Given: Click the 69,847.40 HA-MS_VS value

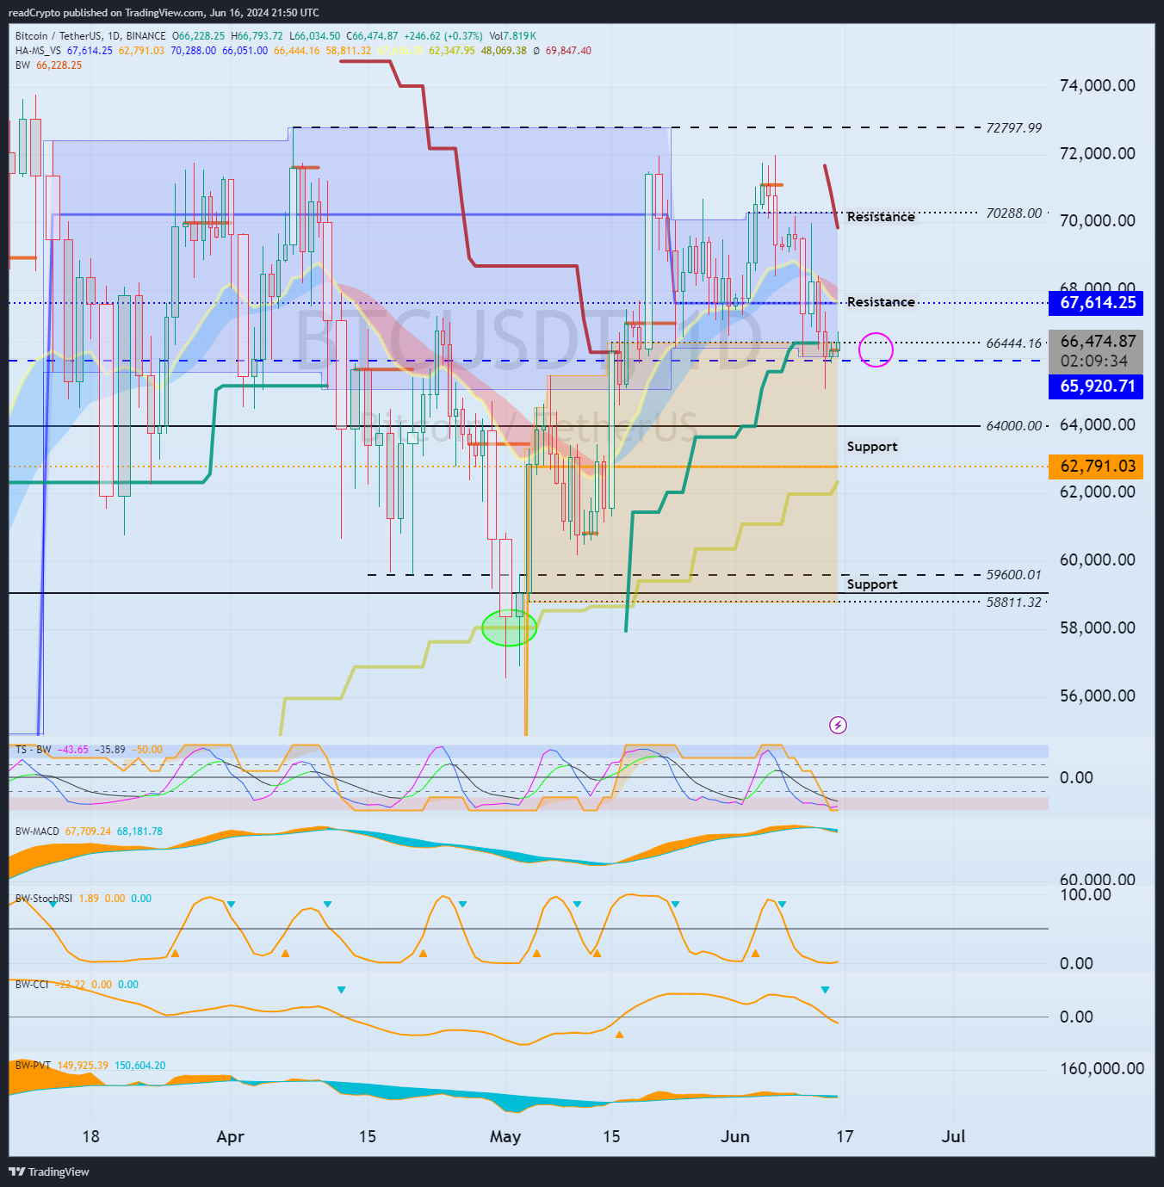Looking at the screenshot, I should pos(568,51).
